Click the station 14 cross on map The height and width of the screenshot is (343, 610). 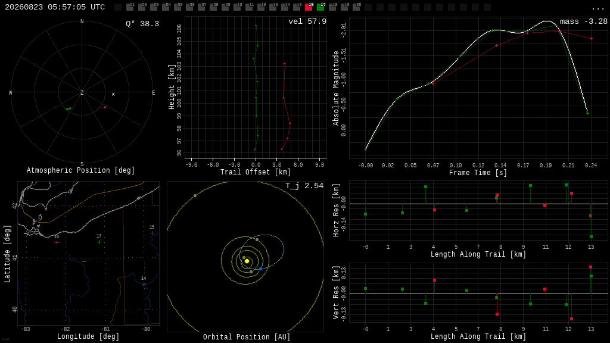point(144,285)
